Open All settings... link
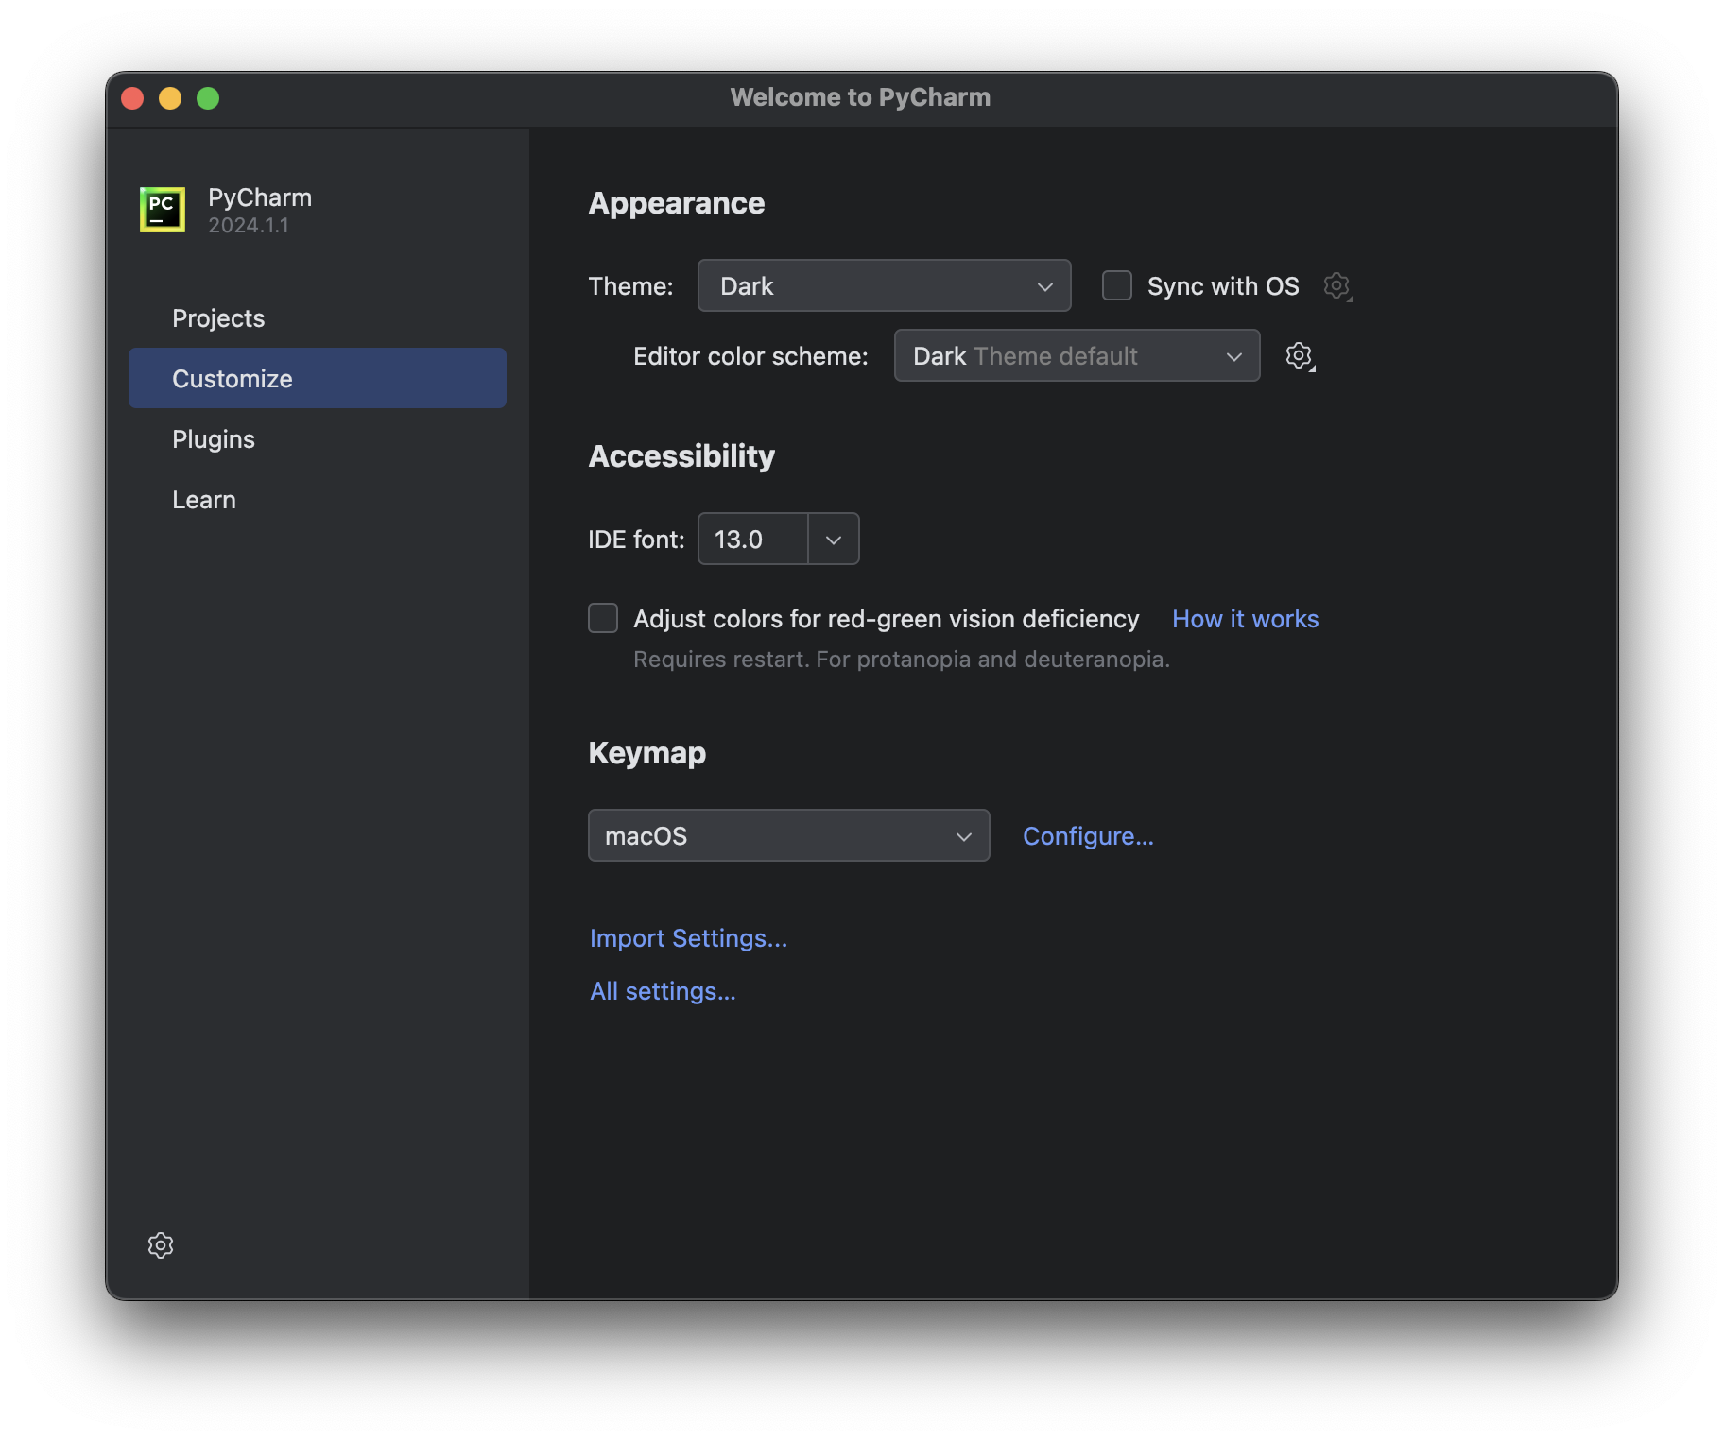The image size is (1724, 1440). [663, 991]
